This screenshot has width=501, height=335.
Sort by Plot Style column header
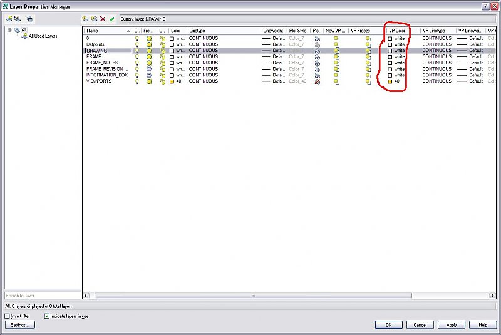pos(298,31)
